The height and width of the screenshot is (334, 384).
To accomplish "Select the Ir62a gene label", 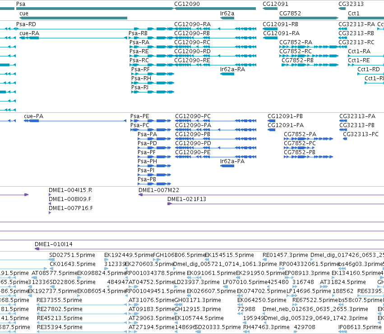I will [x=227, y=14].
